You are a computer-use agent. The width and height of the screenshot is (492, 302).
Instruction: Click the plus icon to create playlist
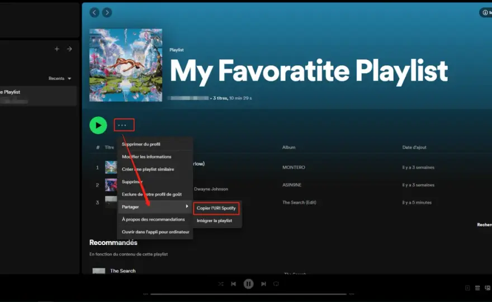click(x=57, y=49)
